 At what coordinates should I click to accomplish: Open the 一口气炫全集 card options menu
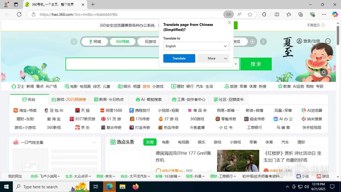[x=94, y=142]
